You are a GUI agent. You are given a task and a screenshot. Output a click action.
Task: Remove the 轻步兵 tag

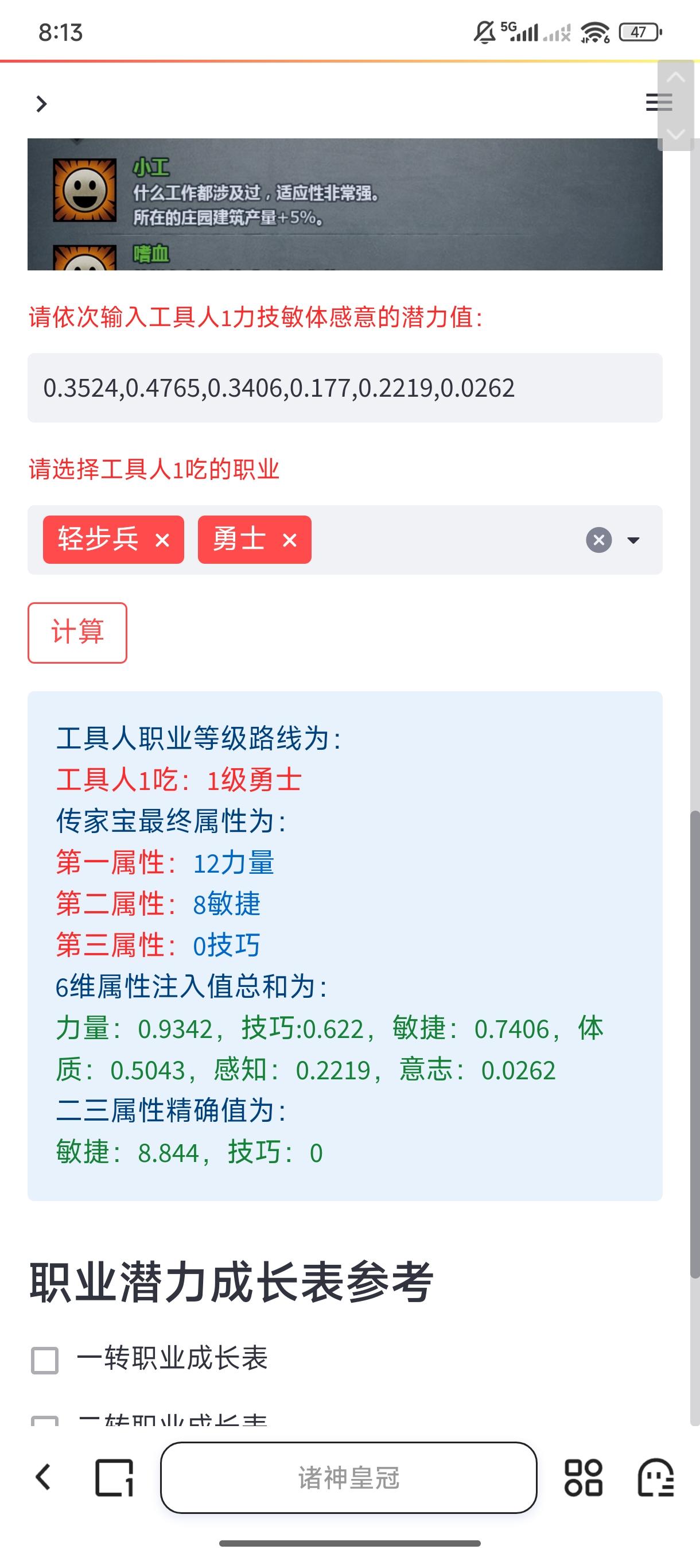click(x=162, y=540)
